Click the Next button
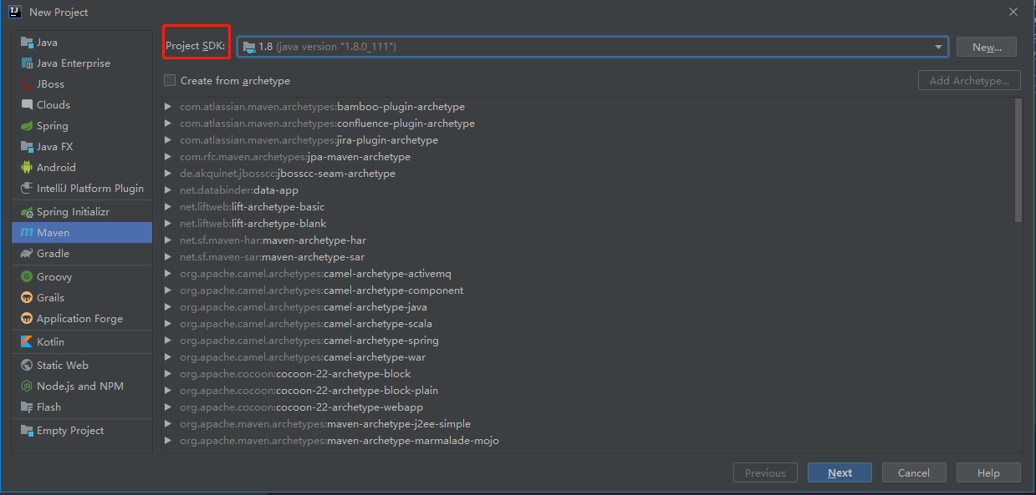Screen dimensions: 1036x495 (x=840, y=472)
